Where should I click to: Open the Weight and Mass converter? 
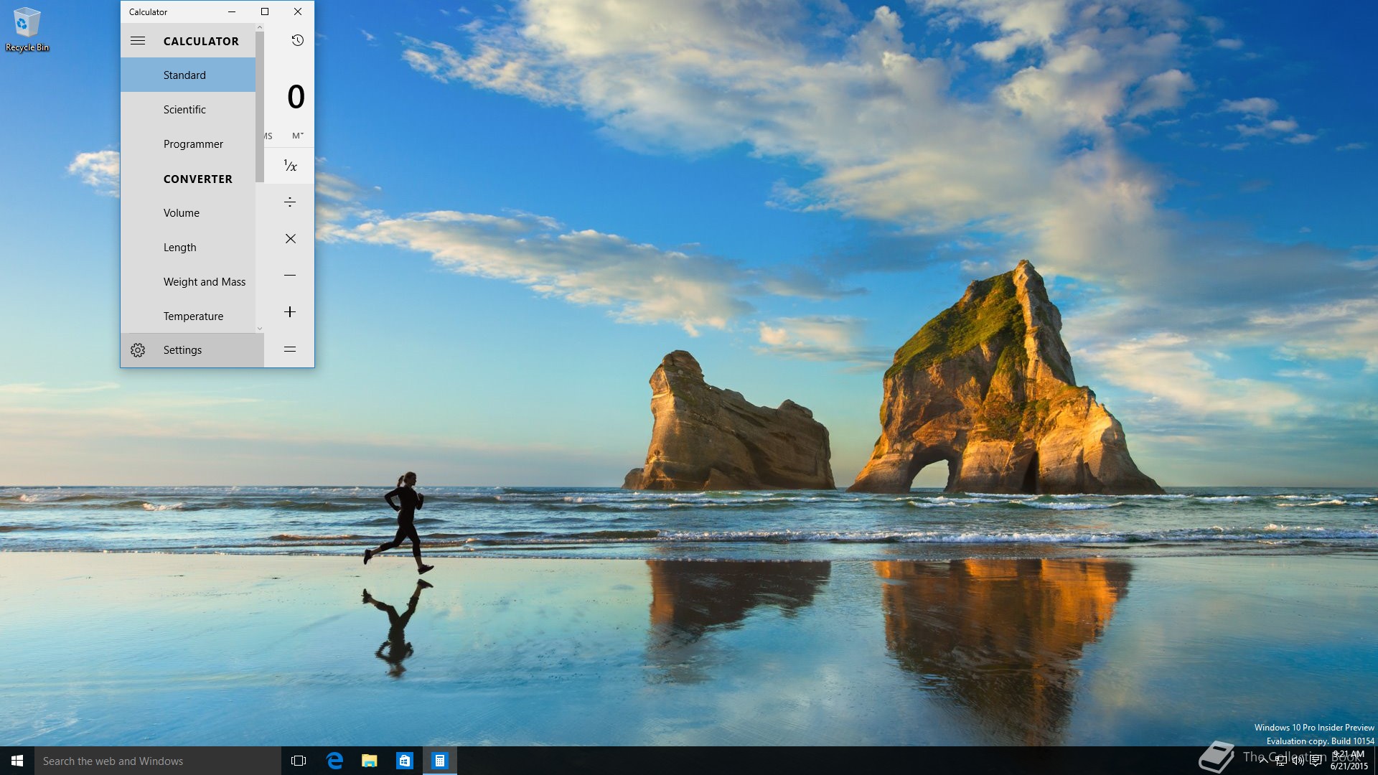coord(188,282)
